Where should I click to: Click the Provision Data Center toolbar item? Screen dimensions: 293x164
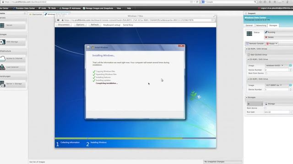coord(24,8)
